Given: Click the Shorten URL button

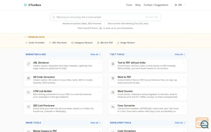Looking at the screenshot, I should 152,17.
